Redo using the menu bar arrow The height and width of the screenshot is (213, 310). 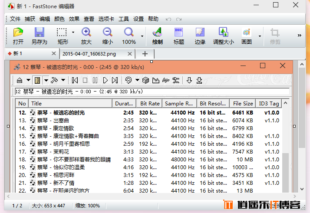179,19
